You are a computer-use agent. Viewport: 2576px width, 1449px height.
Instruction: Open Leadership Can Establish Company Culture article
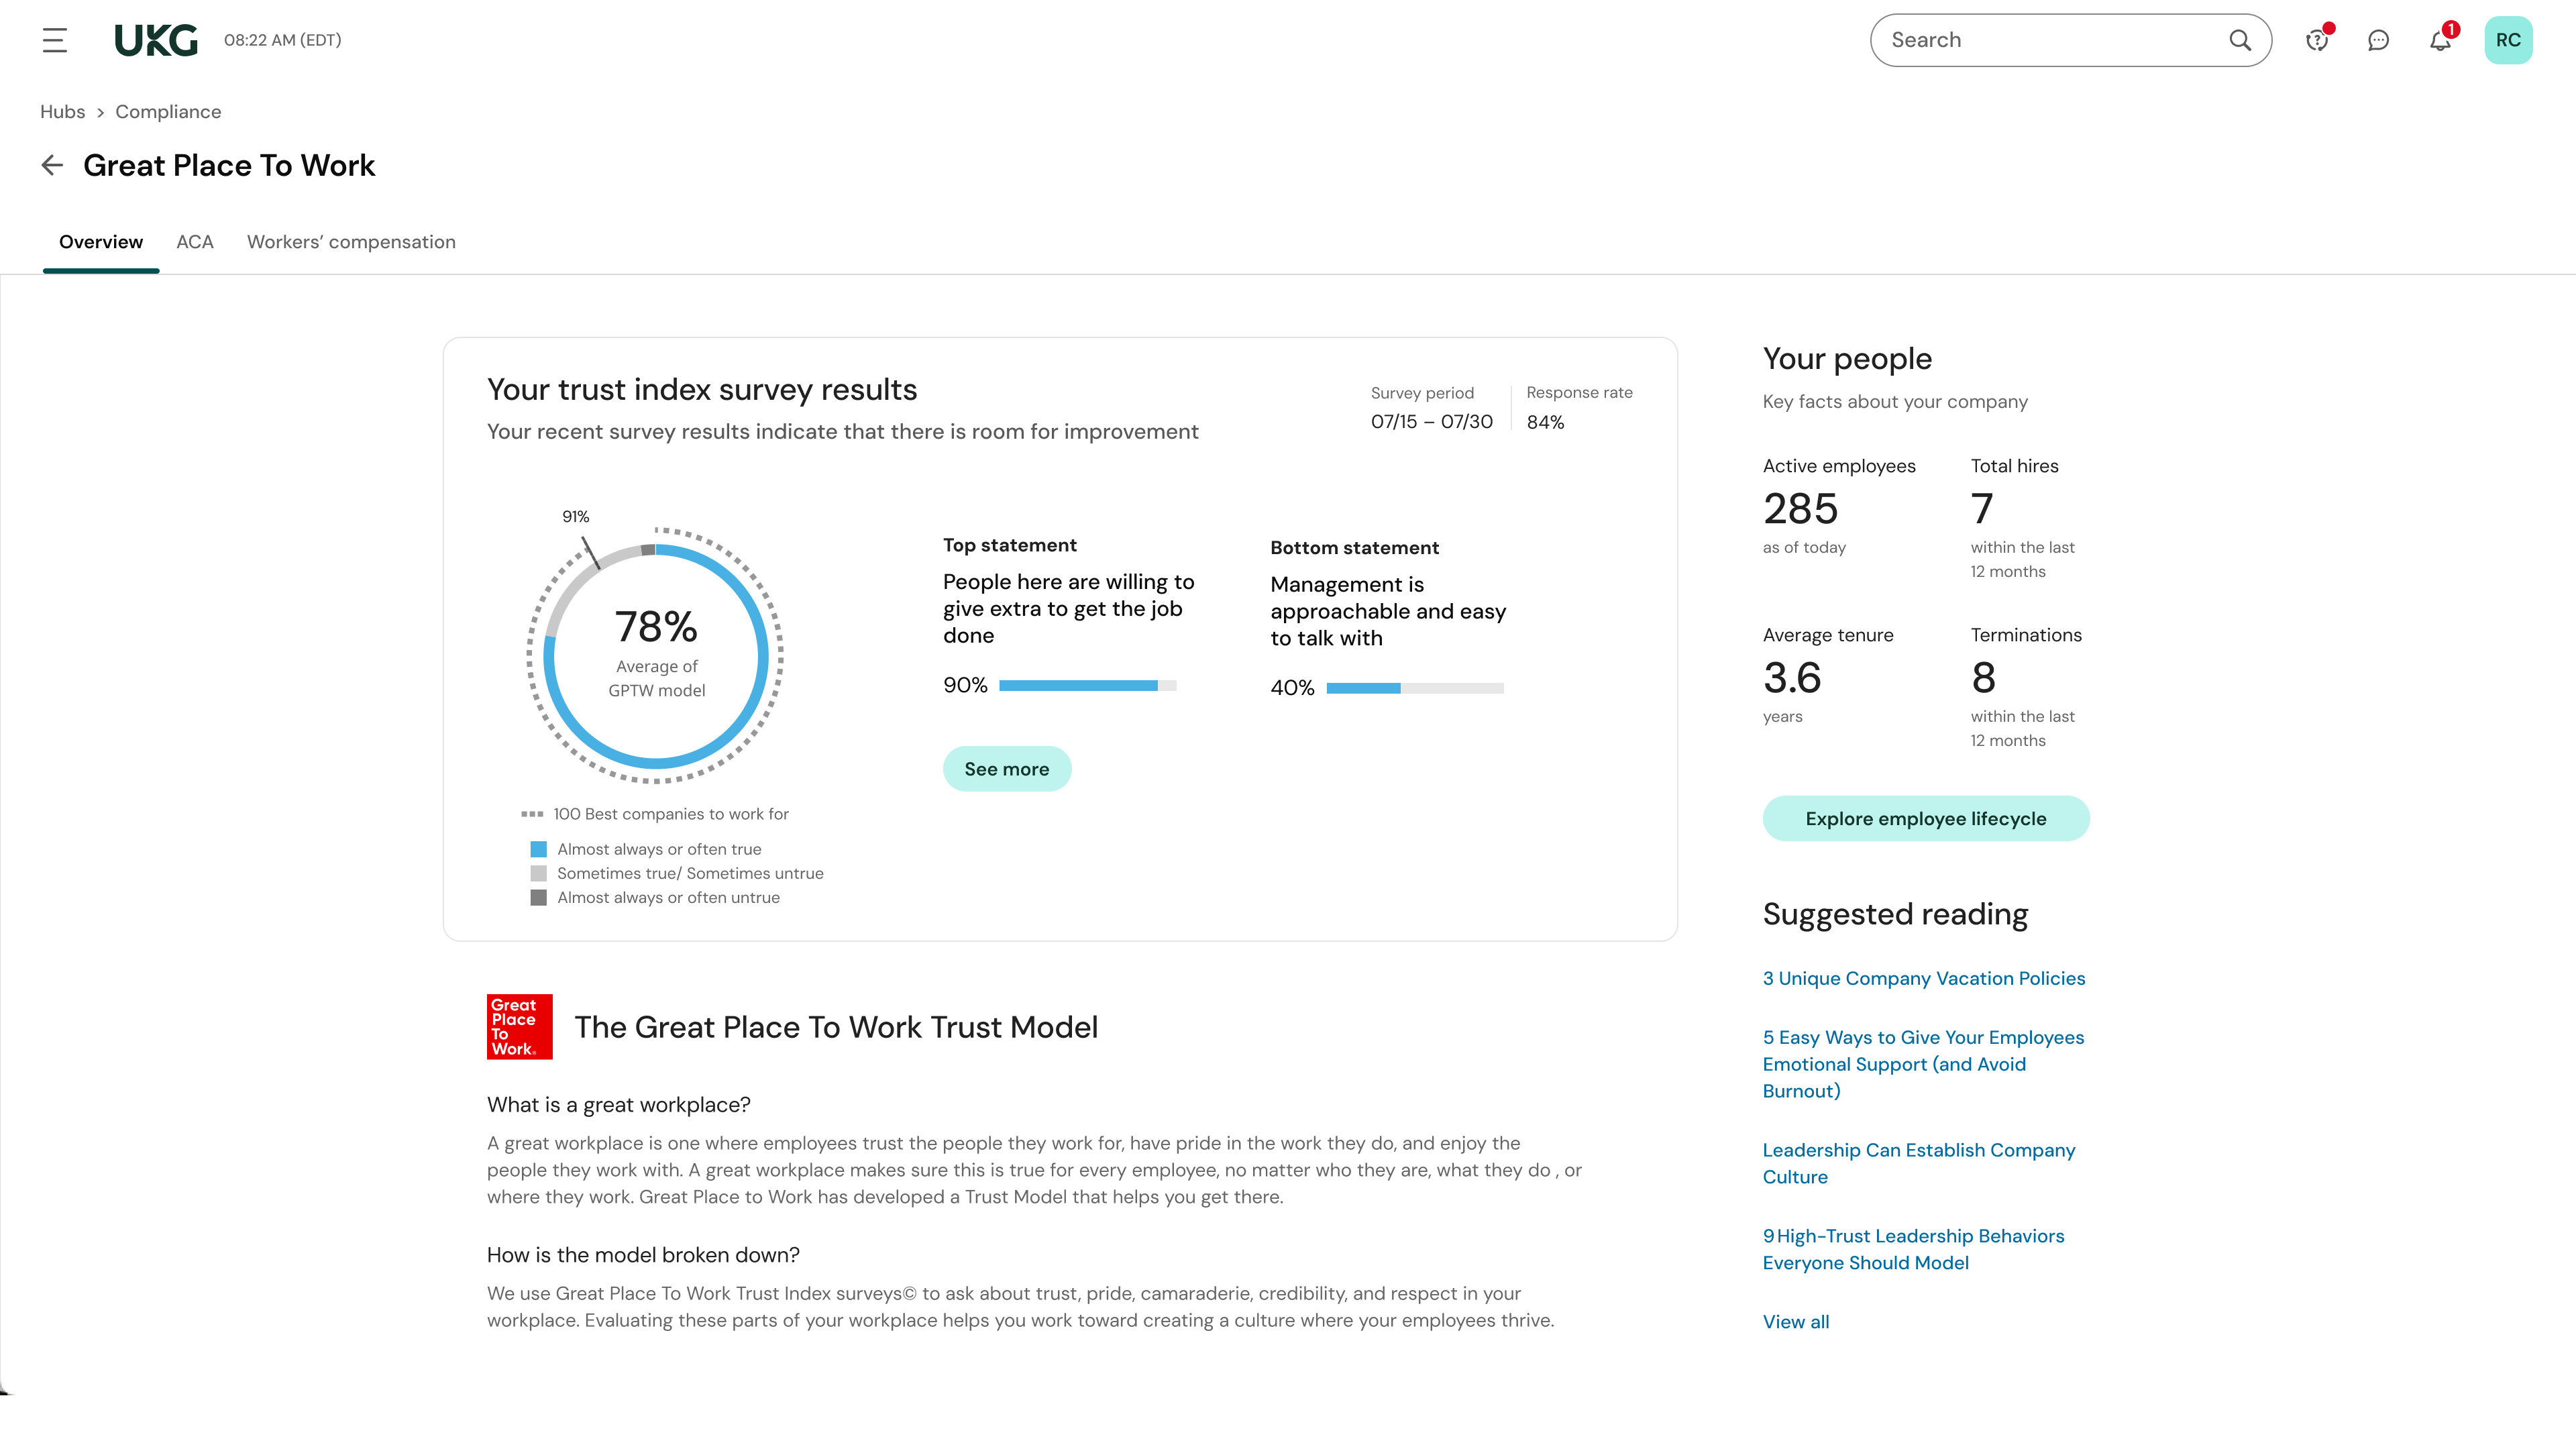[x=1918, y=1163]
